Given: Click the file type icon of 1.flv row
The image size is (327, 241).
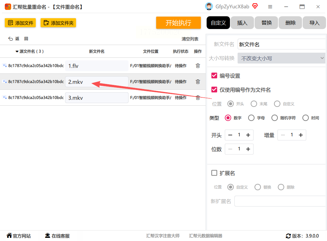Looking at the screenshot, I should click(4, 66).
